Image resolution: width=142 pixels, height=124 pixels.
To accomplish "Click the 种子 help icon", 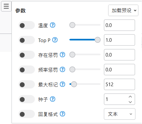I will point(53,99).
